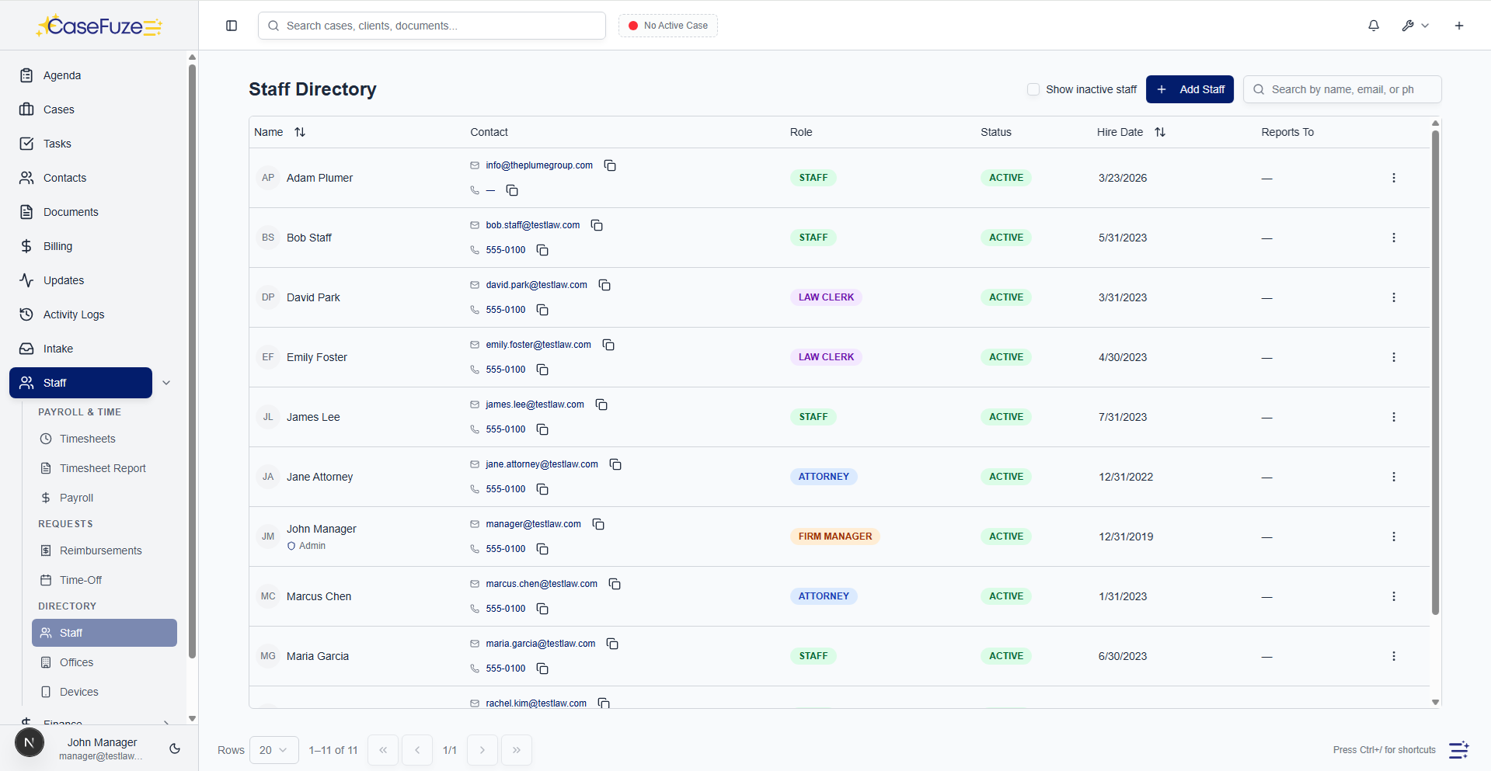Copy Adam Plumer's email address
1491x771 pixels.
pos(610,165)
